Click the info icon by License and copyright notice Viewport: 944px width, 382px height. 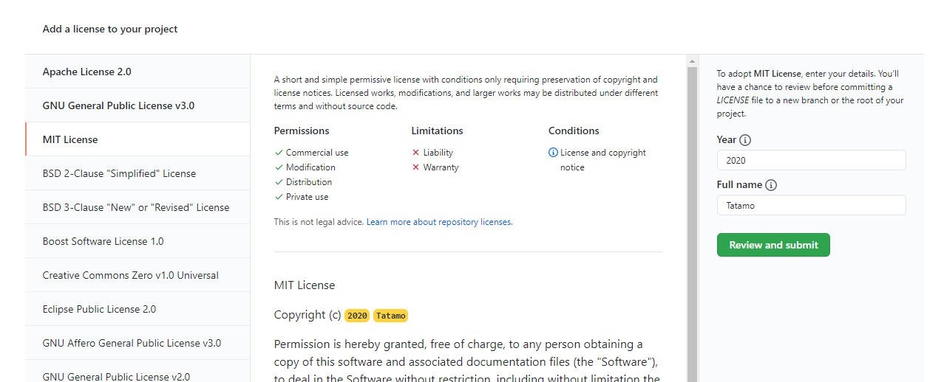point(553,153)
